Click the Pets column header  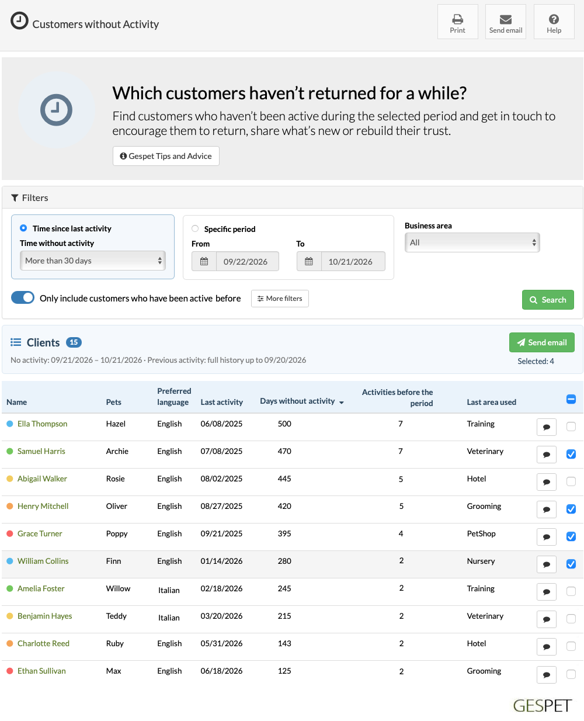(x=114, y=402)
